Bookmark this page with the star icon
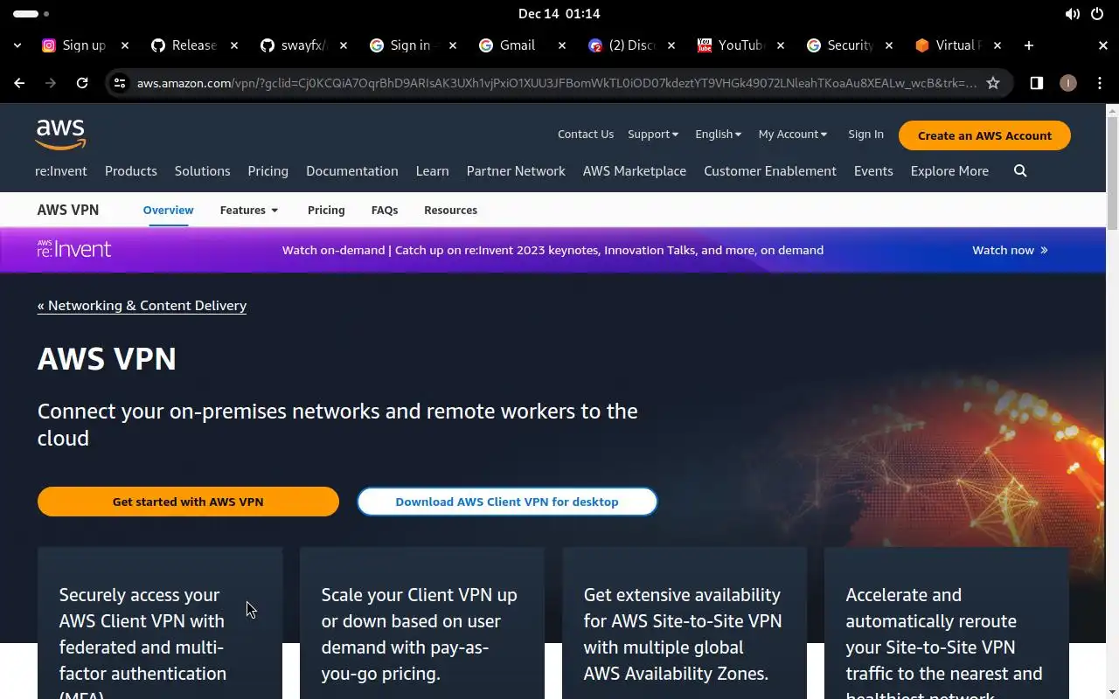 (993, 83)
